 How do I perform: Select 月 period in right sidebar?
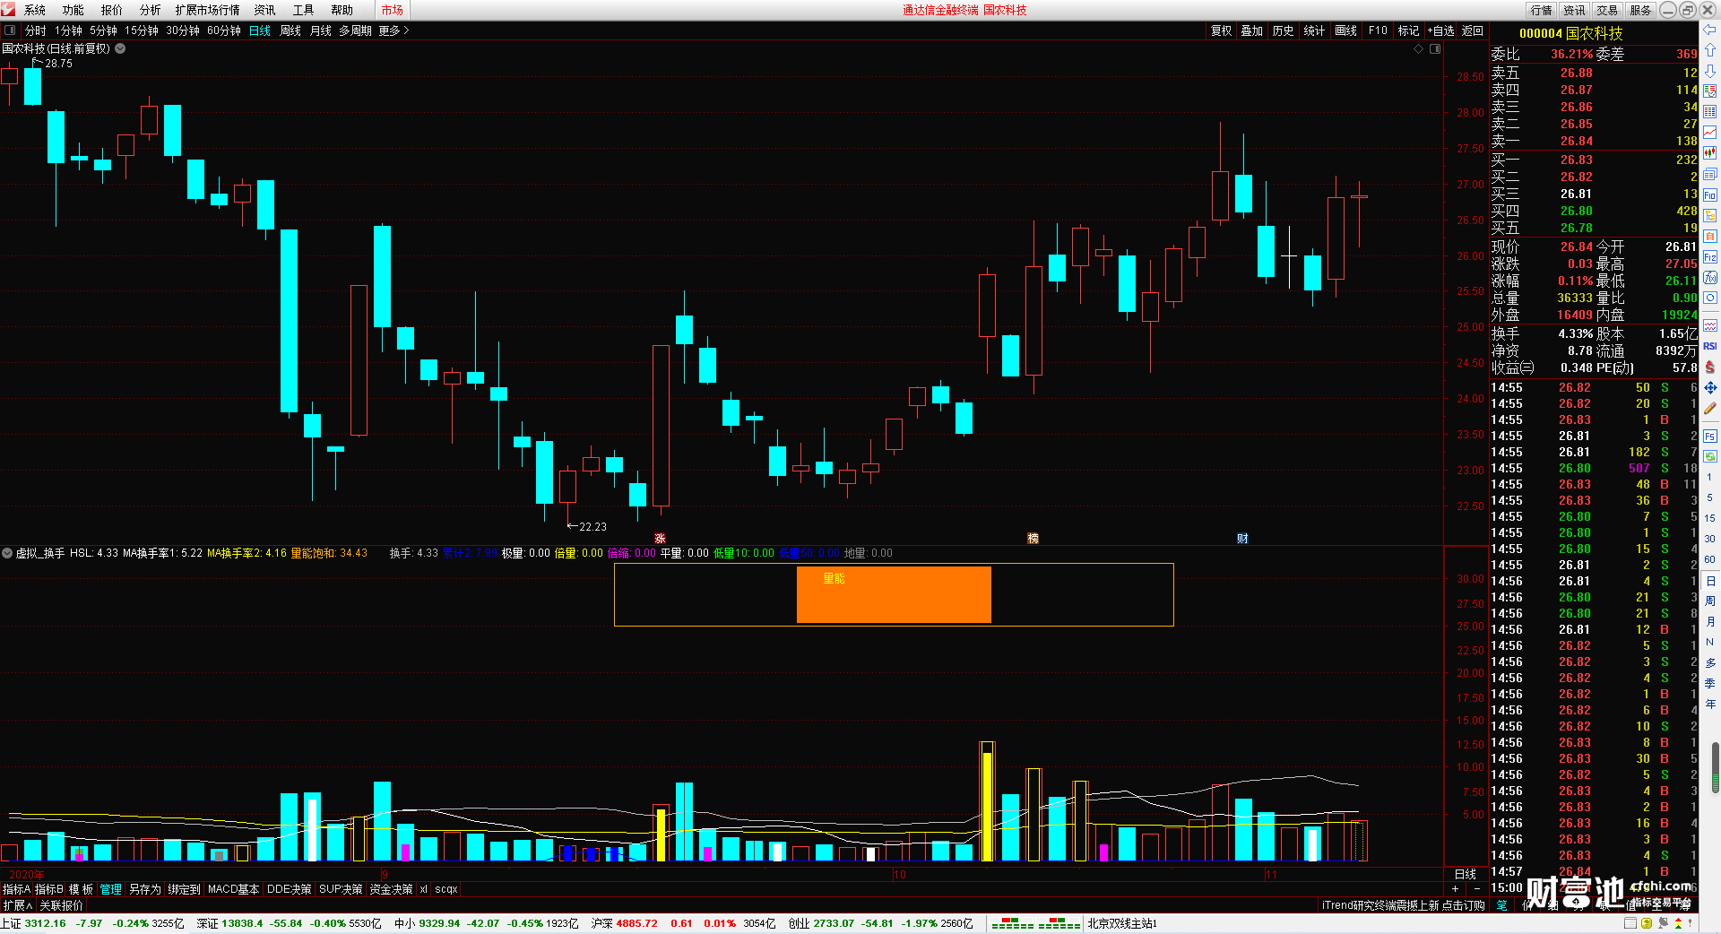(1709, 622)
